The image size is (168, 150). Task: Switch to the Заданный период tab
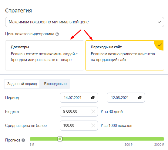point(22,84)
